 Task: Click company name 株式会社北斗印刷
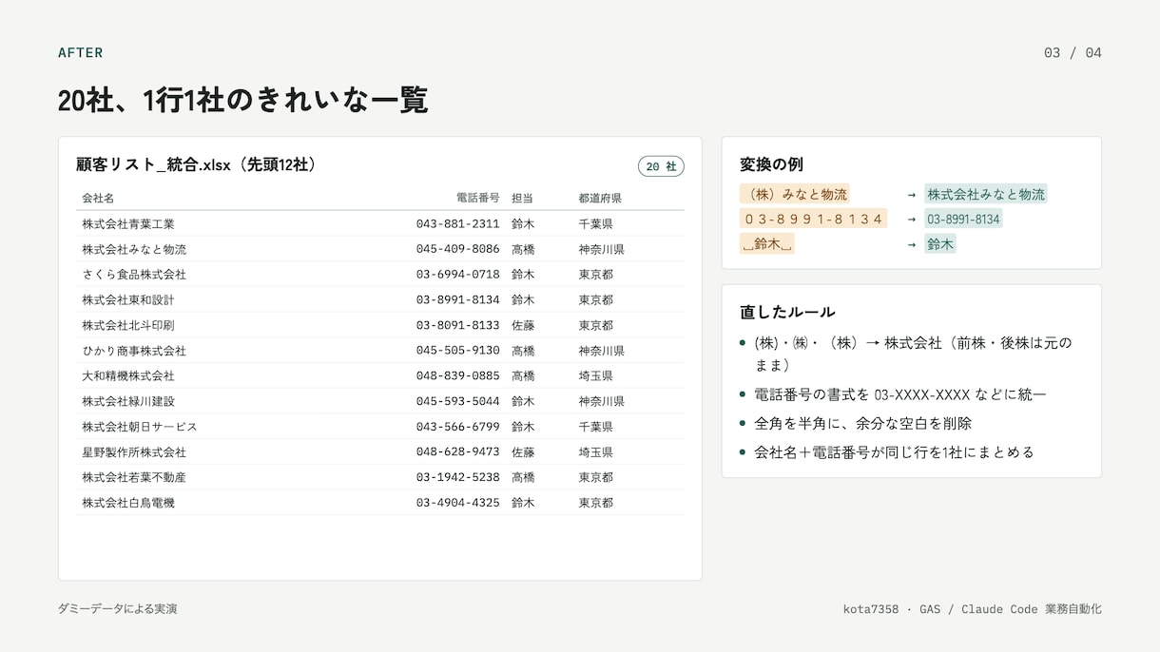click(x=128, y=325)
